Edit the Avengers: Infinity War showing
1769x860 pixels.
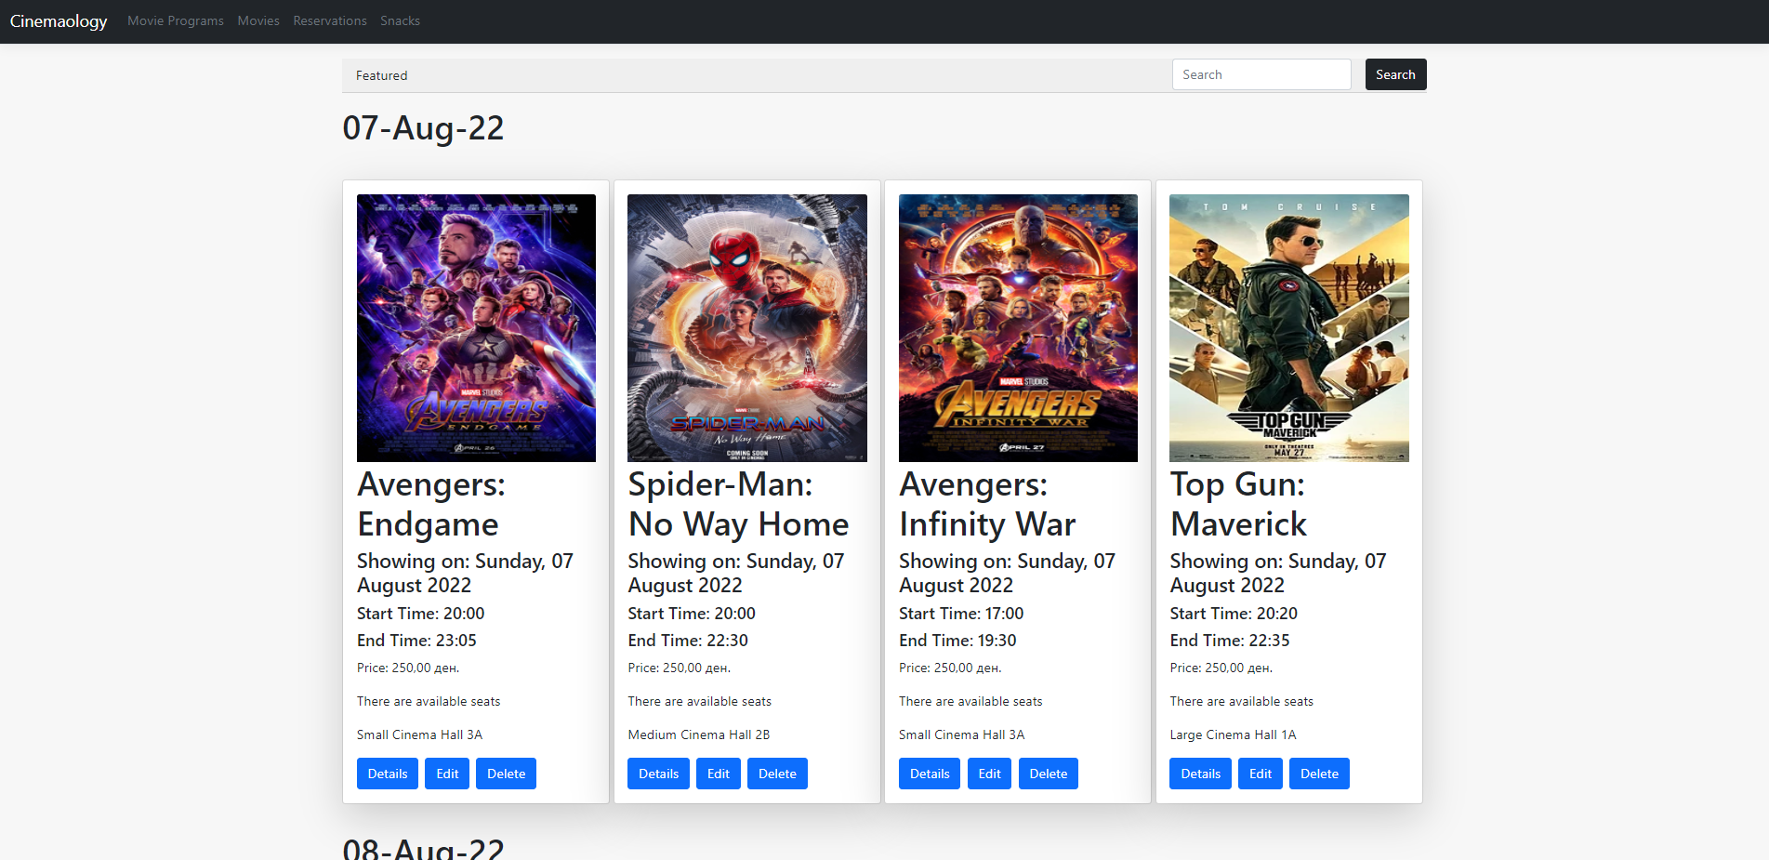pyautogui.click(x=988, y=773)
